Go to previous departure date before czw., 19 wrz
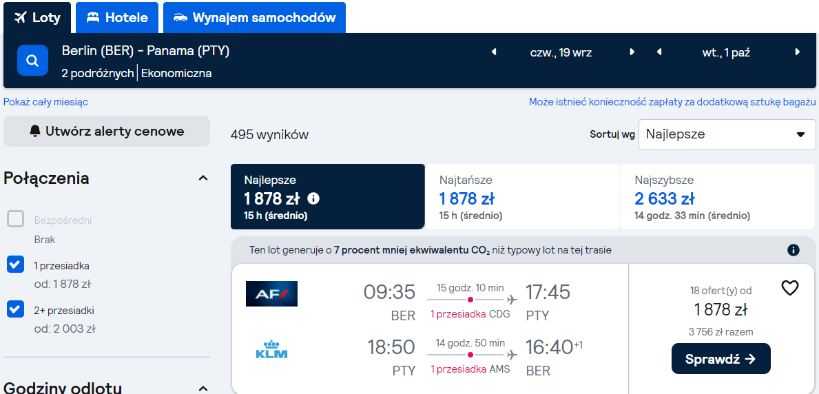 [x=494, y=52]
